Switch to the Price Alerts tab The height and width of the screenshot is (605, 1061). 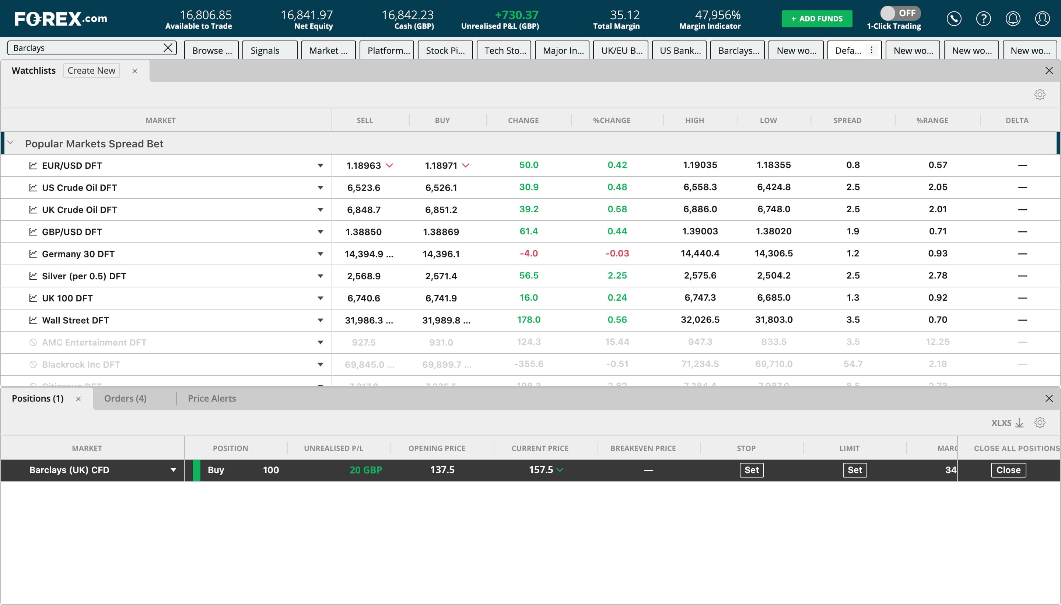point(212,399)
